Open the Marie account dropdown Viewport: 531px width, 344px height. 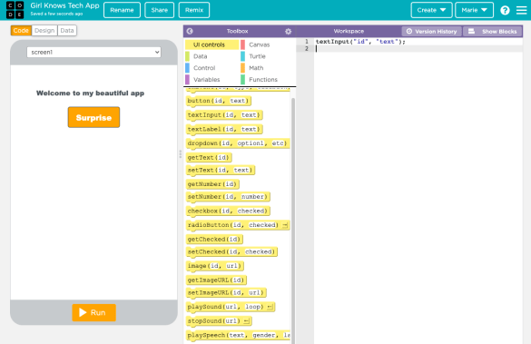click(x=474, y=10)
